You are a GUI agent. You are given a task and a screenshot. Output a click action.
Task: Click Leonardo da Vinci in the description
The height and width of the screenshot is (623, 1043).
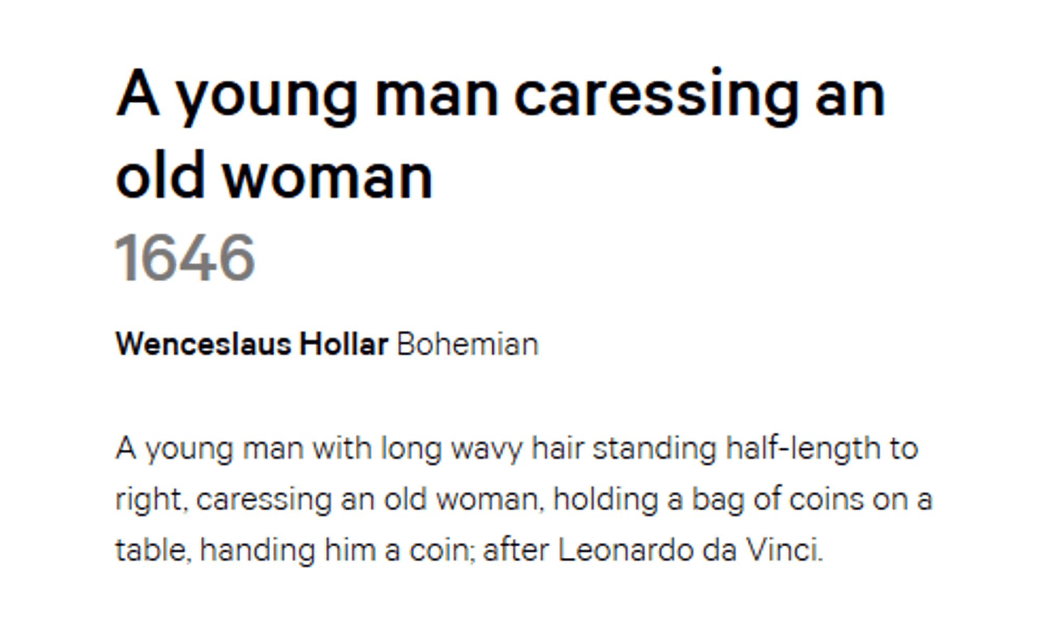(690, 550)
